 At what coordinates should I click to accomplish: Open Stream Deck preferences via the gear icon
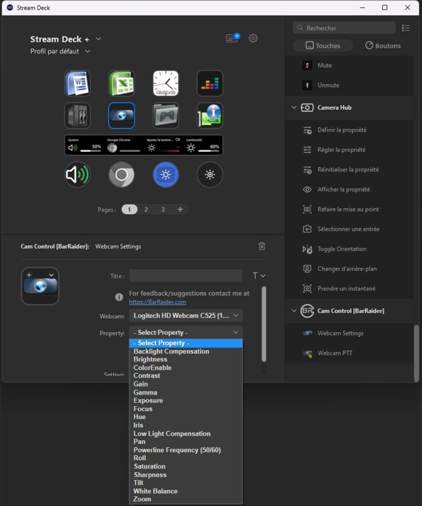coord(253,38)
